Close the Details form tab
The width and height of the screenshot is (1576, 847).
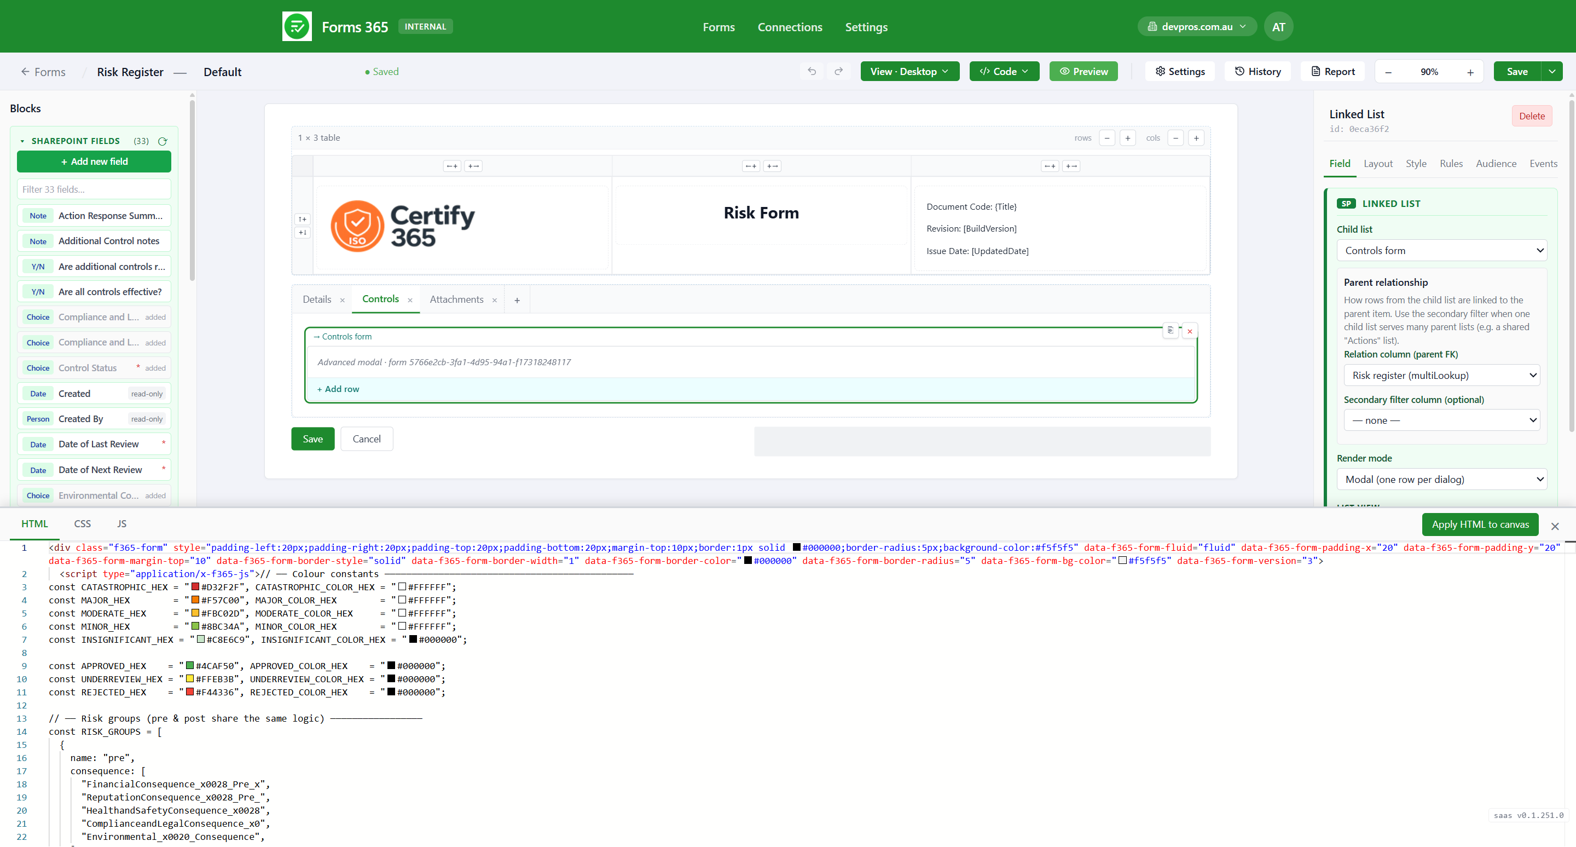click(x=343, y=300)
